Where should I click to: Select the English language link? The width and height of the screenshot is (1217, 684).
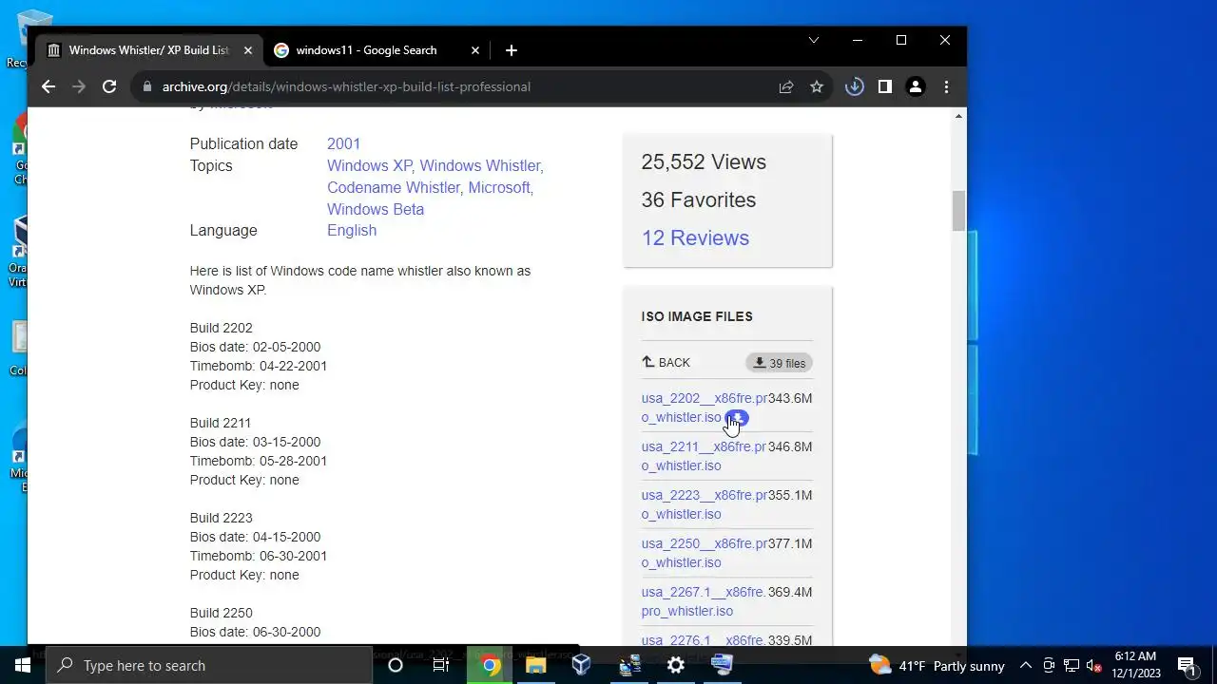352,230
